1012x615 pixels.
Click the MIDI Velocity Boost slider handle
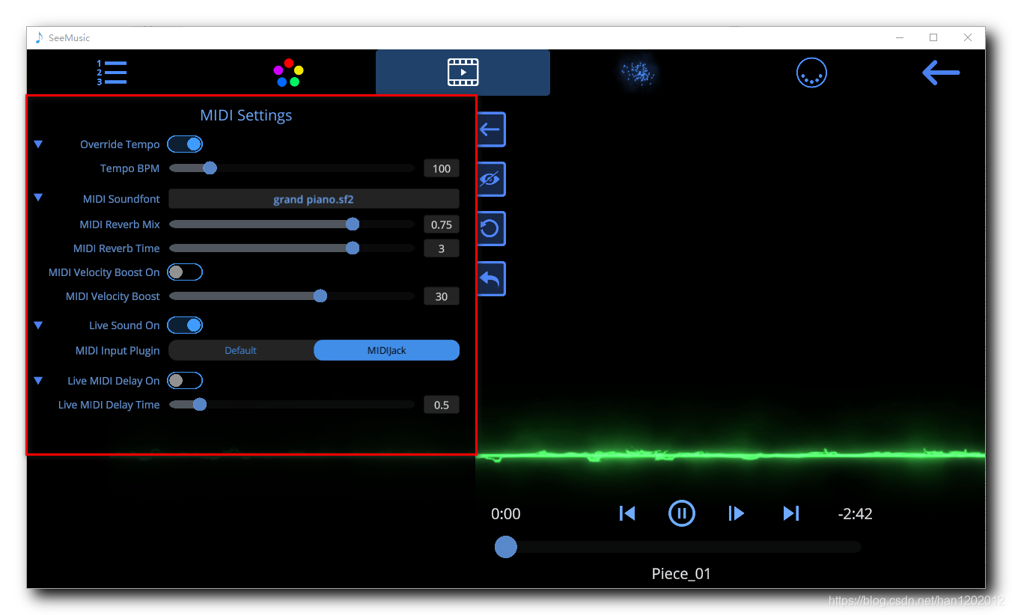pos(320,296)
